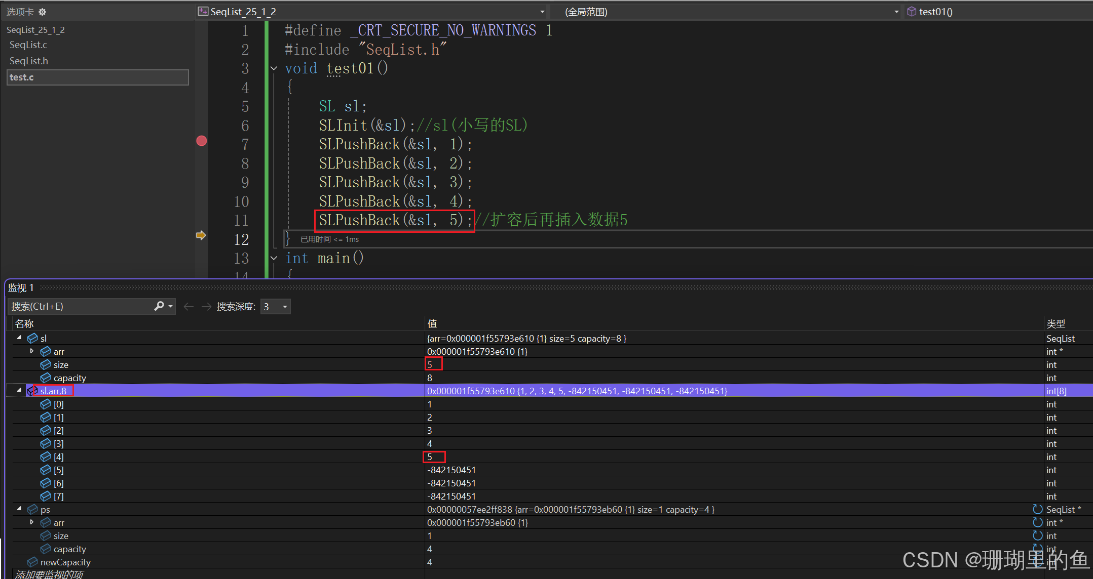Fold the main function code block
This screenshot has width=1093, height=579.
tap(274, 258)
